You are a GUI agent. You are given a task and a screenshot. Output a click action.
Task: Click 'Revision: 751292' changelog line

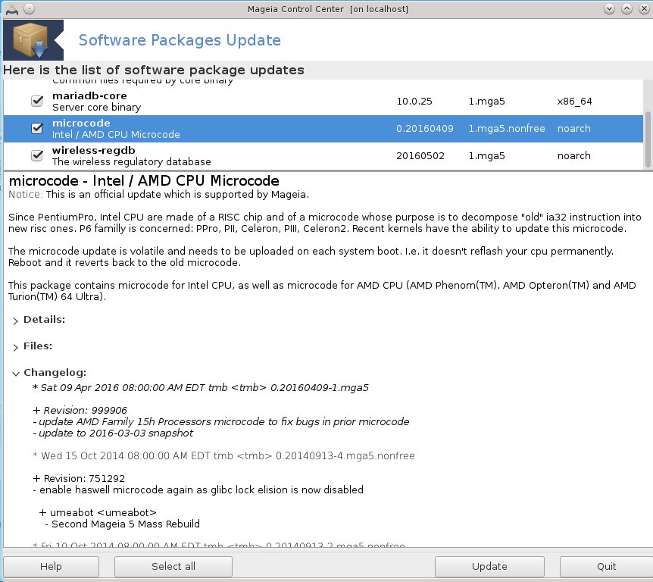point(79,479)
